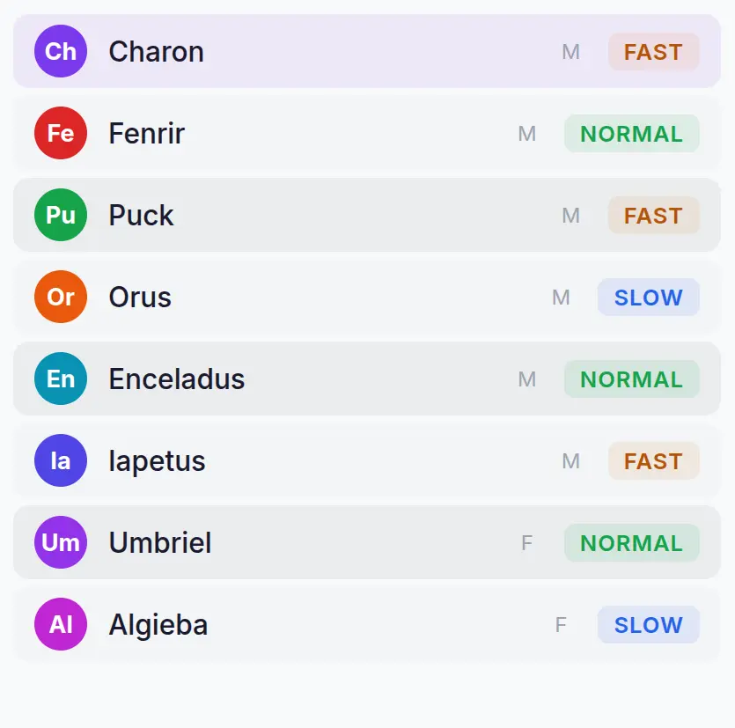Toggle Charon's FAST status badge
This screenshot has height=728, width=735.
coord(653,52)
